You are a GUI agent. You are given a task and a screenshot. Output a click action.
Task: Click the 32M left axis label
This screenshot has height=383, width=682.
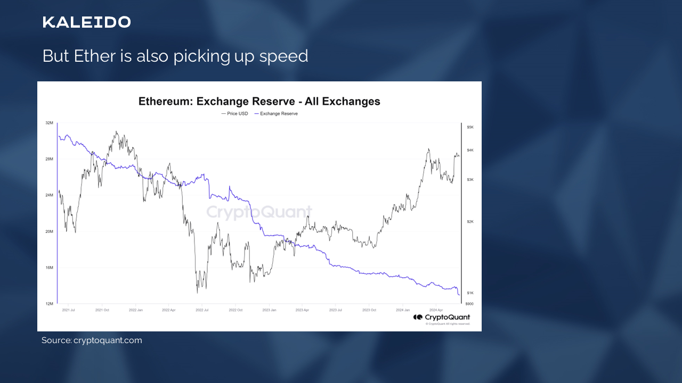point(49,123)
